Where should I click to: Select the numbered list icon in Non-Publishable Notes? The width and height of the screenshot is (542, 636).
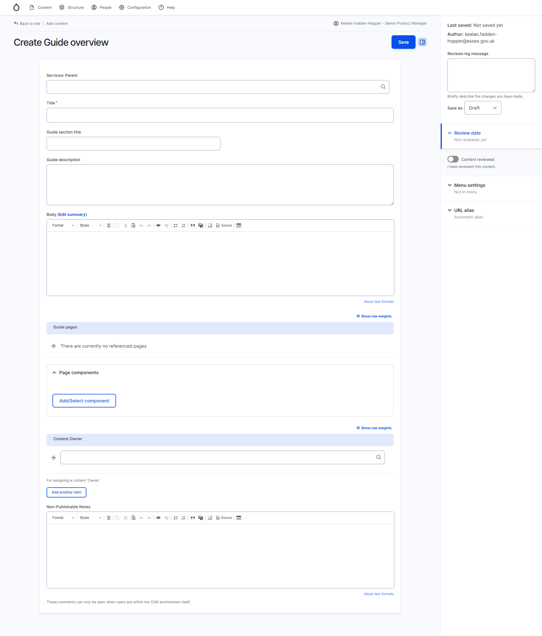pyautogui.click(x=183, y=517)
